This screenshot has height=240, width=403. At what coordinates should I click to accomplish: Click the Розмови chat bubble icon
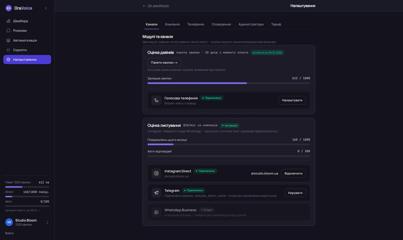8,31
